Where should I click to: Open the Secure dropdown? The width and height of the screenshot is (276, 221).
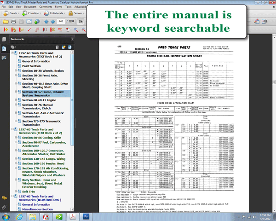[76, 13]
